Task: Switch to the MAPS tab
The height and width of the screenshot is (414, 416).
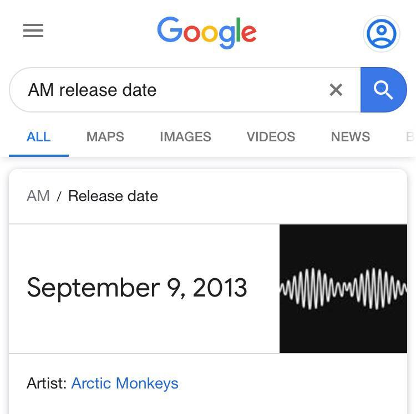Action: click(x=105, y=137)
